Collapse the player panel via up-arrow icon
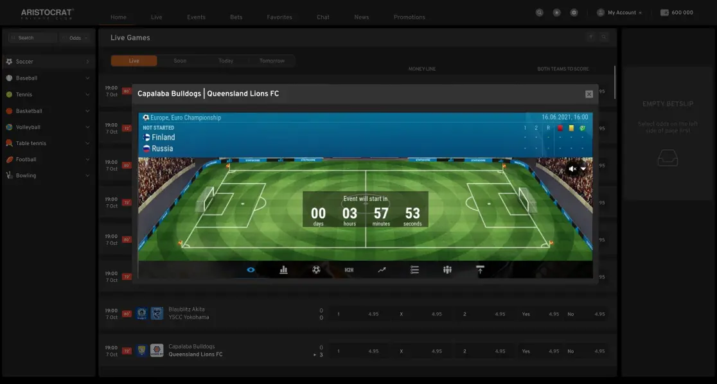Screen dimensions: 717x384 pyautogui.click(x=480, y=270)
